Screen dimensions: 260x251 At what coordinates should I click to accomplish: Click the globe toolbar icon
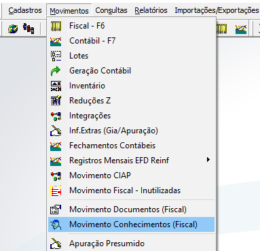(x=13, y=29)
